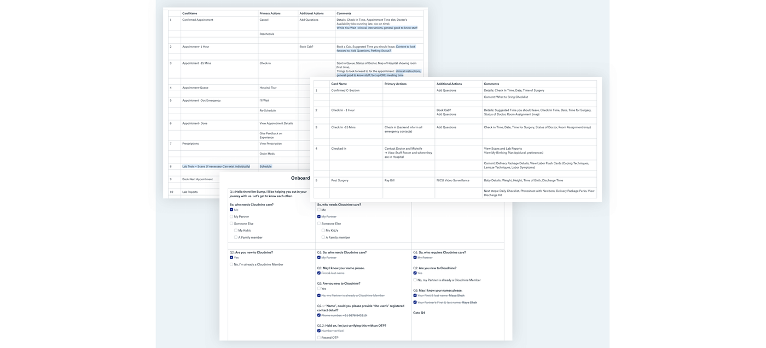Screen dimensions: 766x348
Task: Select the 'Book Next Appointment' card row
Action: point(198,179)
